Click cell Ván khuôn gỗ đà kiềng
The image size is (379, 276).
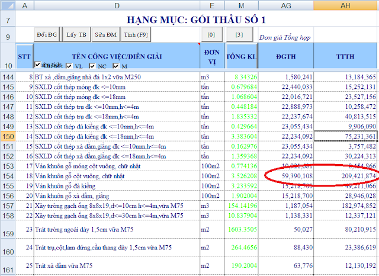(x=117, y=186)
